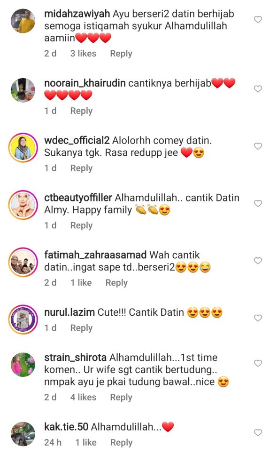View 3 likes on midahzawiyah's comment
The width and height of the screenshot is (277, 455).
click(x=83, y=53)
